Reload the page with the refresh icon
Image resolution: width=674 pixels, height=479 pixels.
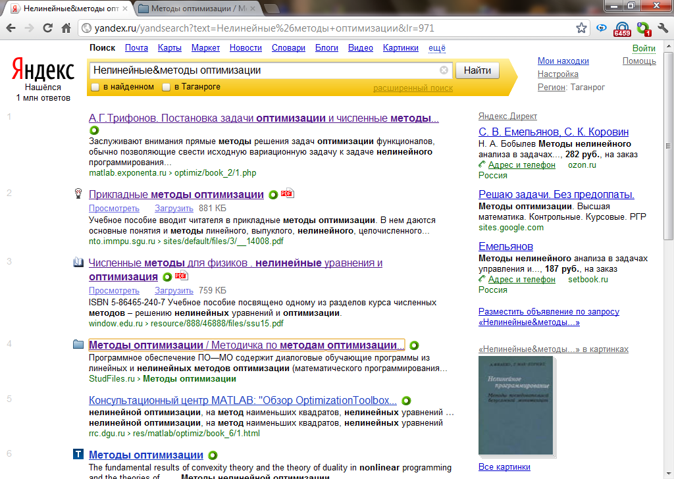pos(47,28)
